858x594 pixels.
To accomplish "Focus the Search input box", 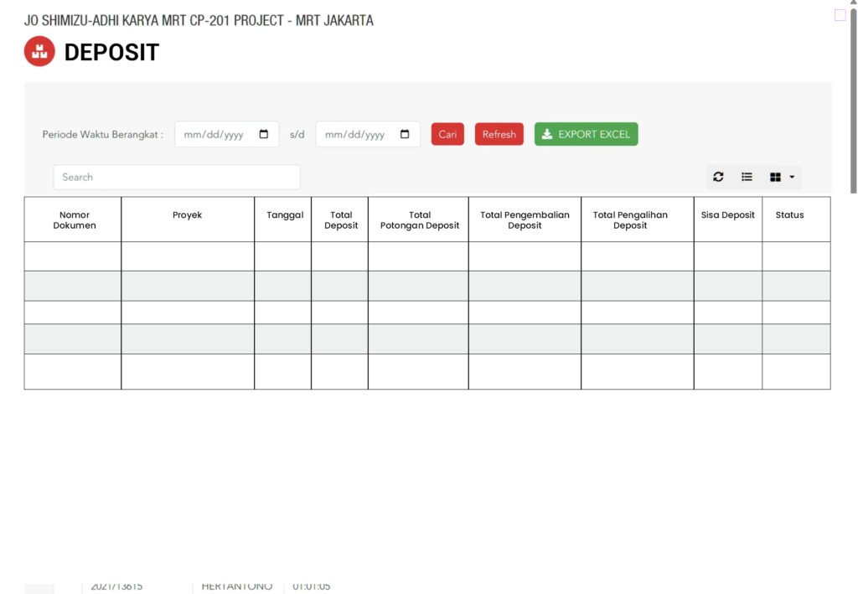I will 176,177.
